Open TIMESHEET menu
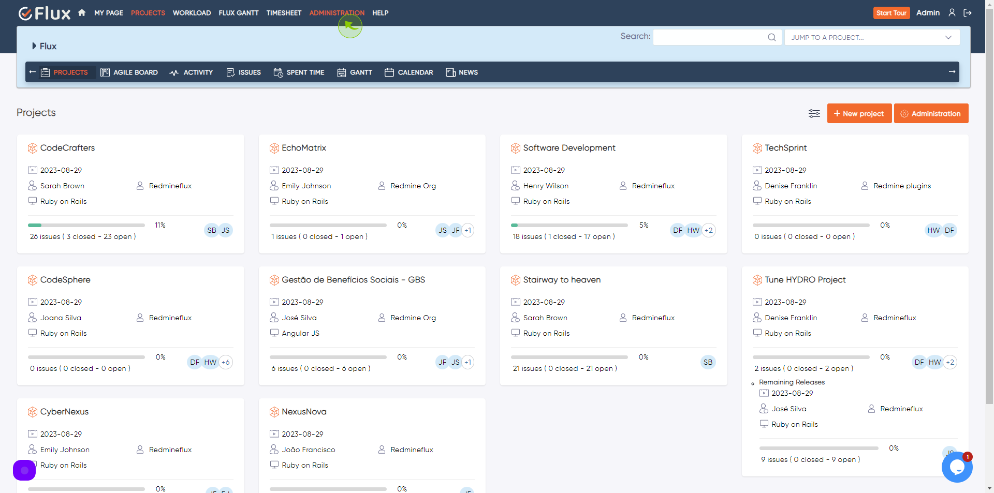The image size is (994, 493). pos(284,13)
